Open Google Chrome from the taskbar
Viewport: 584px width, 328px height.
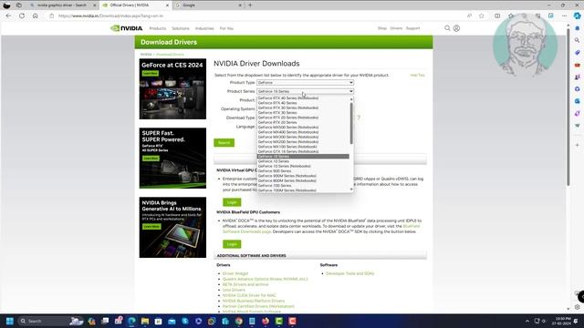click(239, 321)
